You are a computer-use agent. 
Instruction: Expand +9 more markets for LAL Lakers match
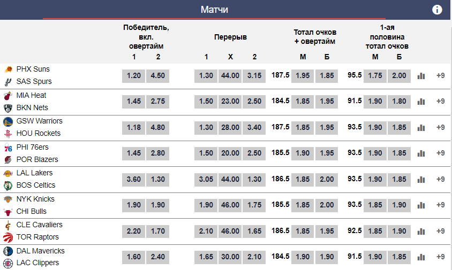point(441,179)
